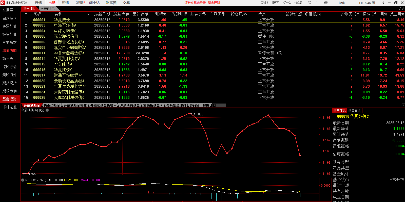Click the forward arrow icon in title bar

click(x=389, y=3)
